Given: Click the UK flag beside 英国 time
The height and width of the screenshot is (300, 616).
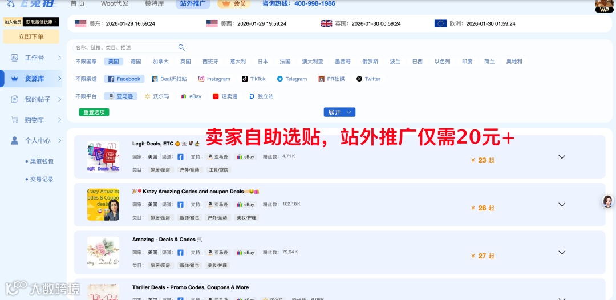Looking at the screenshot, I should pos(326,23).
